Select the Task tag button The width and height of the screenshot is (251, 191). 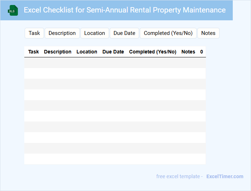point(34,33)
